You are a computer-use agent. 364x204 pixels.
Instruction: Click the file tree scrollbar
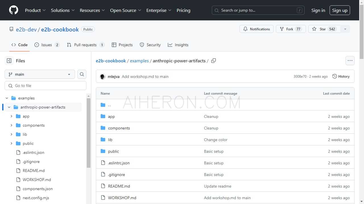click(88, 133)
